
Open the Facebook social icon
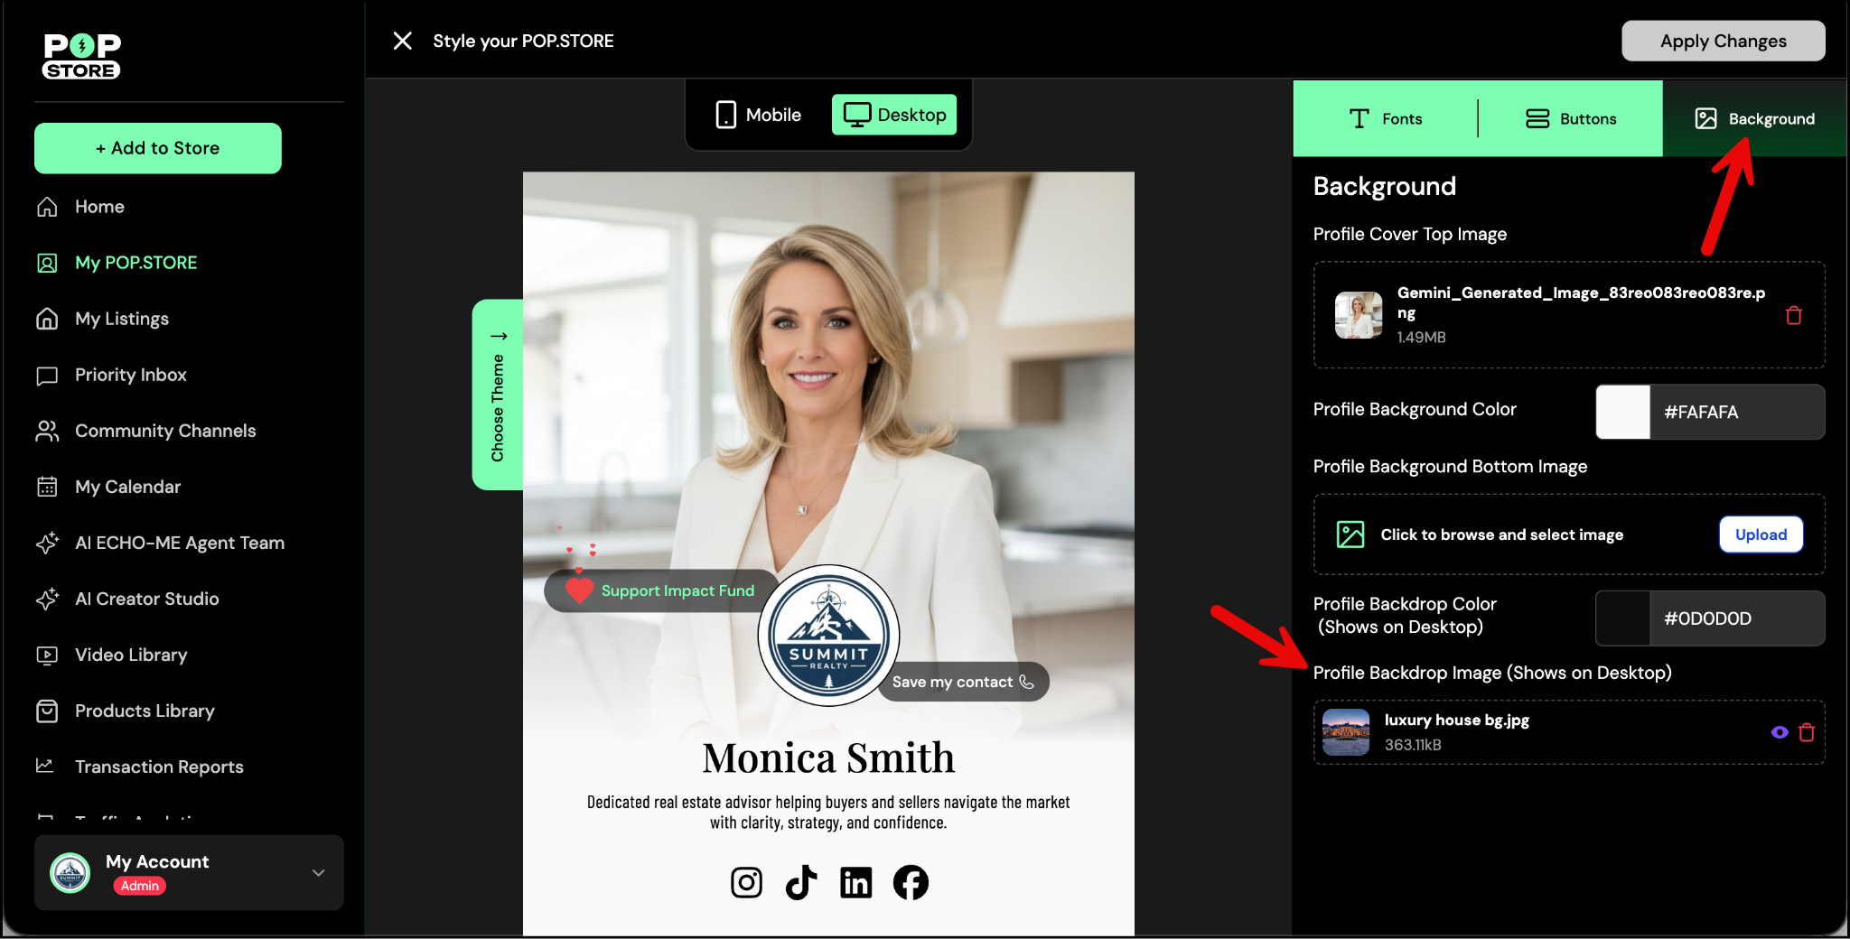point(911,882)
